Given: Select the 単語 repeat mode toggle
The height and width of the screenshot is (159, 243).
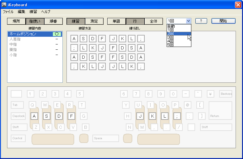Looking at the screenshot, I should pyautogui.click(x=116, y=21).
